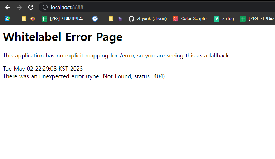This screenshot has width=275, height=159.
Task: Click the forward navigation arrow
Action: (19, 7)
